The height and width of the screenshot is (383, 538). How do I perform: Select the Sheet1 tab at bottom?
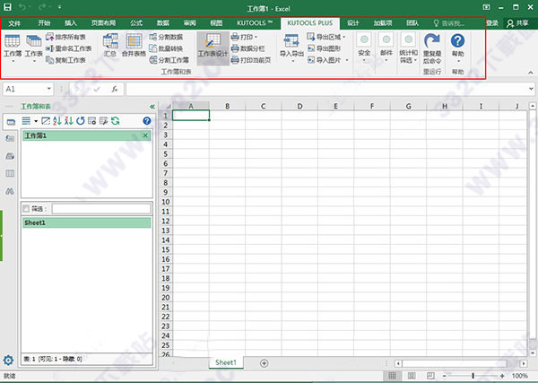click(225, 362)
